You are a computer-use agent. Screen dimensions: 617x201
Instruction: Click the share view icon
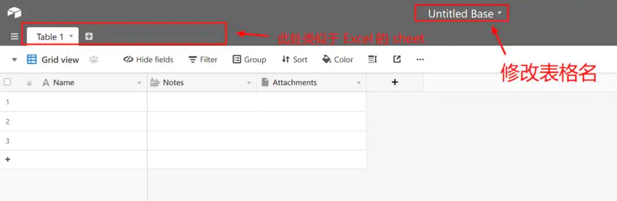[x=397, y=59]
